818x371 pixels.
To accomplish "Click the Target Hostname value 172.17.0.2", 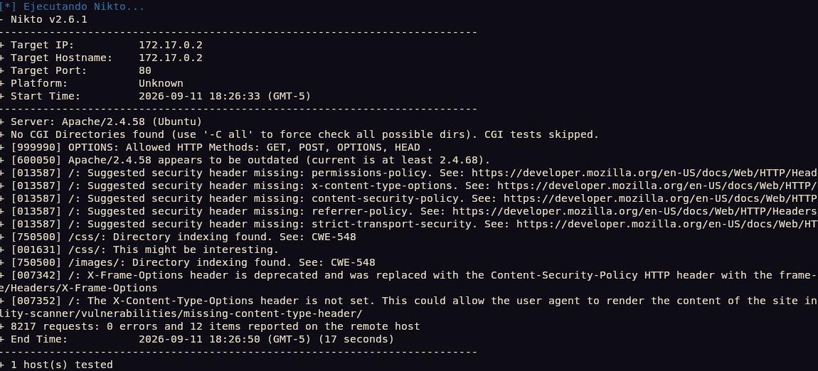I will tap(171, 58).
